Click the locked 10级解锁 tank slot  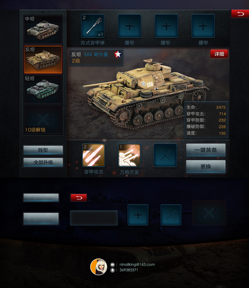[43, 119]
